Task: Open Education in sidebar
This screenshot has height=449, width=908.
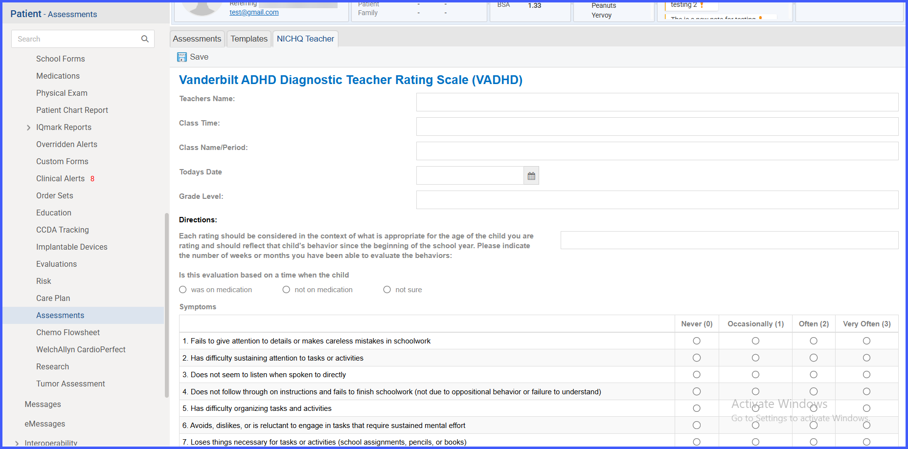Action: point(54,213)
